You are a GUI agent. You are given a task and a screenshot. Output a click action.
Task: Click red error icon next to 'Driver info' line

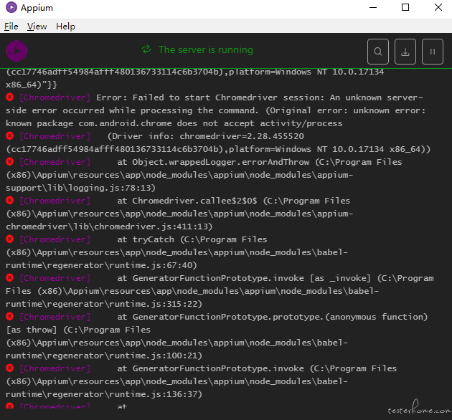[10, 135]
